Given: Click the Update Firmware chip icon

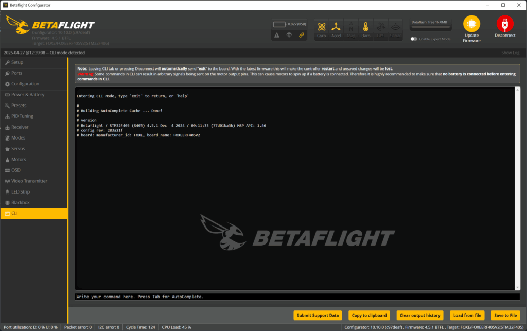Looking at the screenshot, I should click(471, 24).
